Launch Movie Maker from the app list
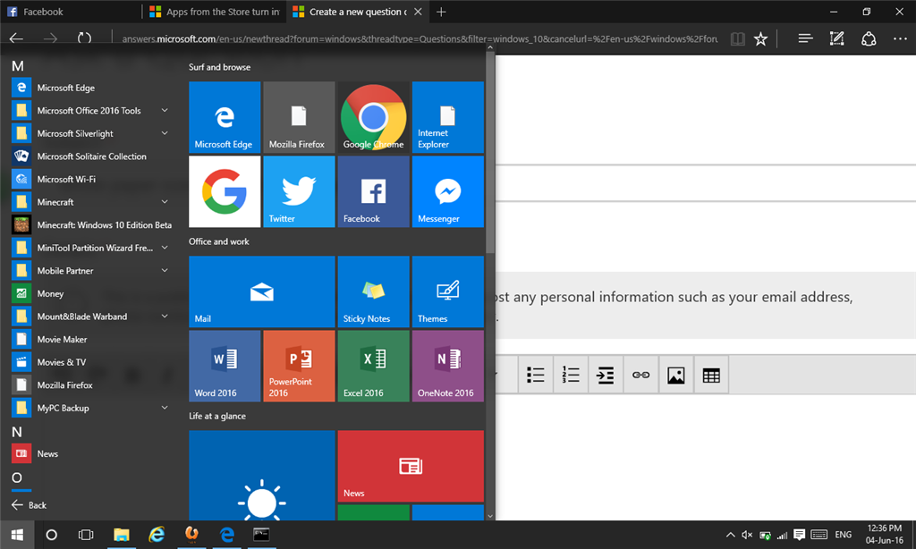The image size is (916, 549). [x=91, y=340]
